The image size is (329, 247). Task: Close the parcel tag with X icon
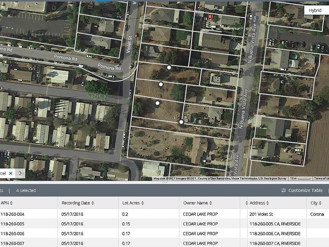coord(11,173)
